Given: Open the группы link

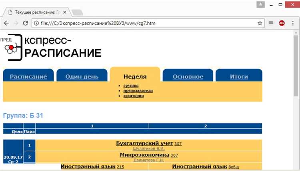Looking at the screenshot, I should pyautogui.click(x=131, y=85).
